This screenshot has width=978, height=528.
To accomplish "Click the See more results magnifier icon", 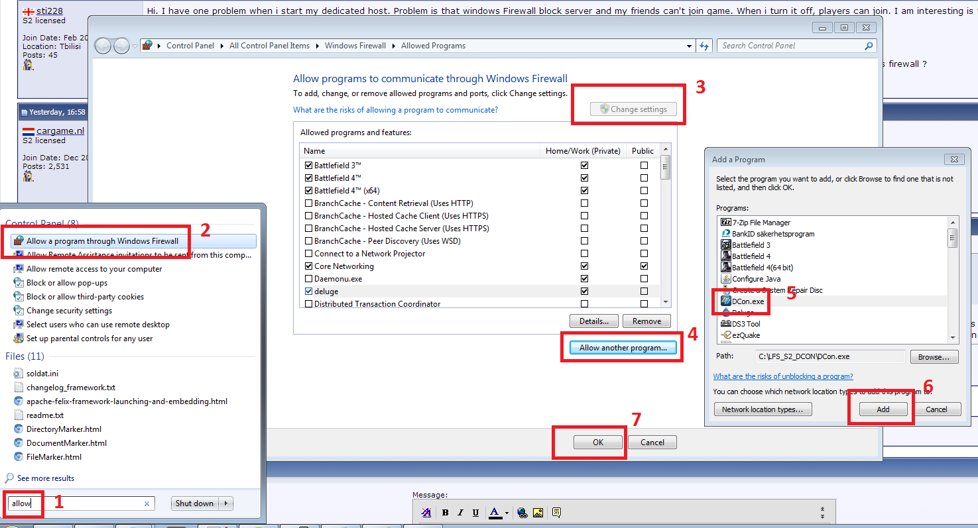I will [x=10, y=478].
